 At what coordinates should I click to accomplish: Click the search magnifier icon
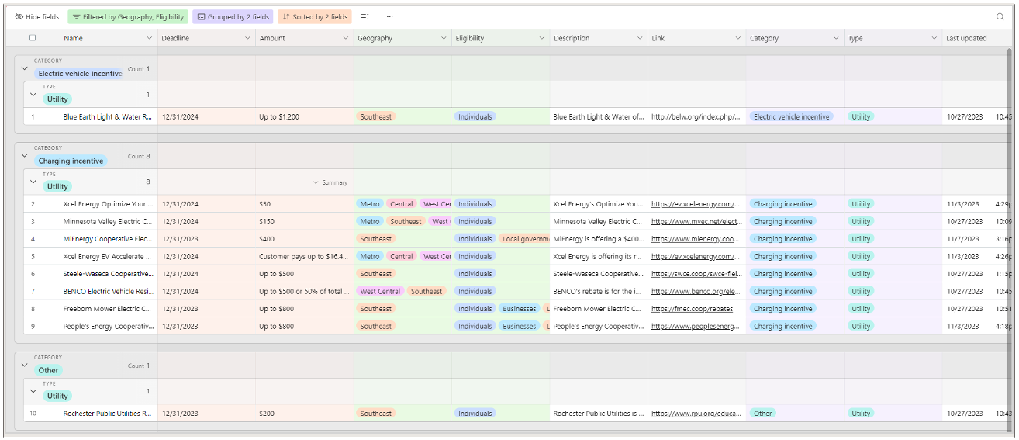click(x=1000, y=16)
